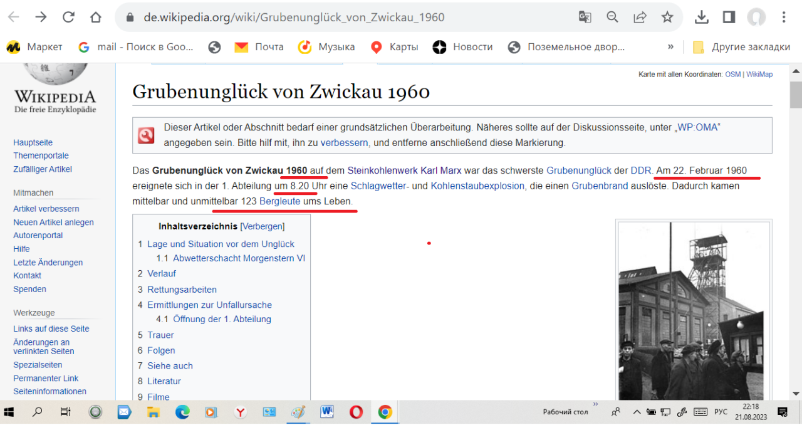Toggle the browser side panel
Viewport: 802px width, 425px height.
(x=729, y=17)
